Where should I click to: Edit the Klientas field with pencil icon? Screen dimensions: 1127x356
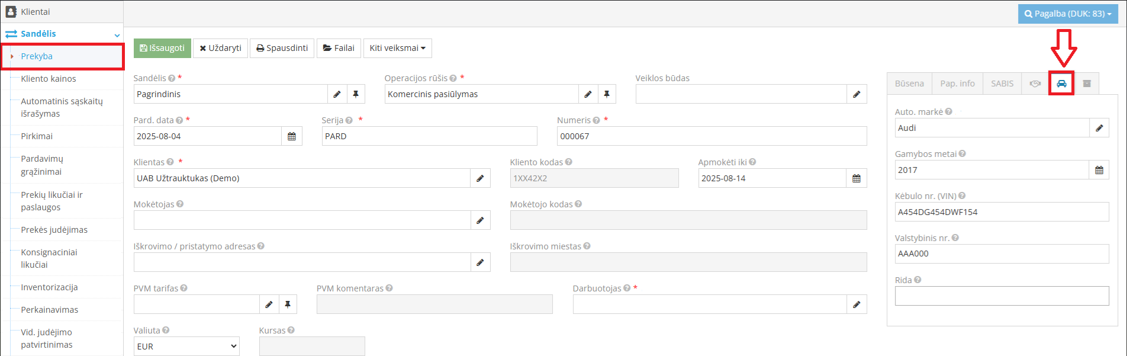click(480, 178)
